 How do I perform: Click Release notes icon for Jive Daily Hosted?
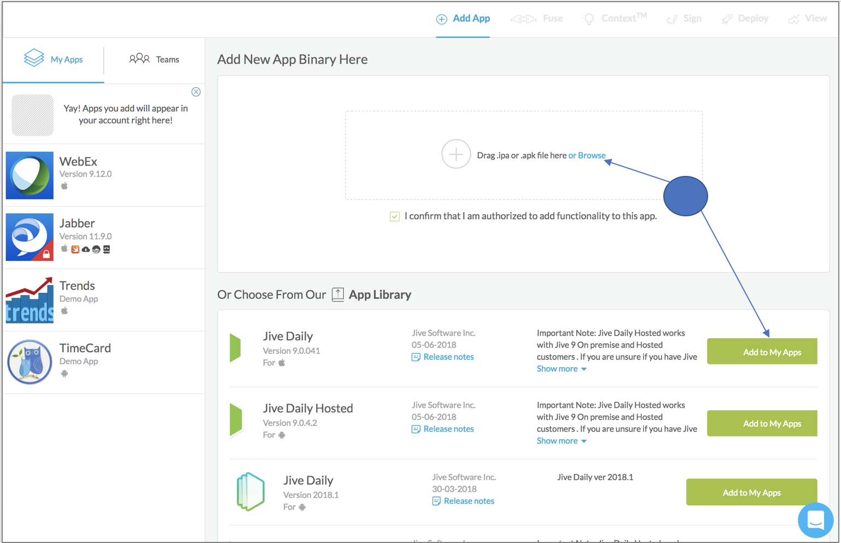pos(416,429)
